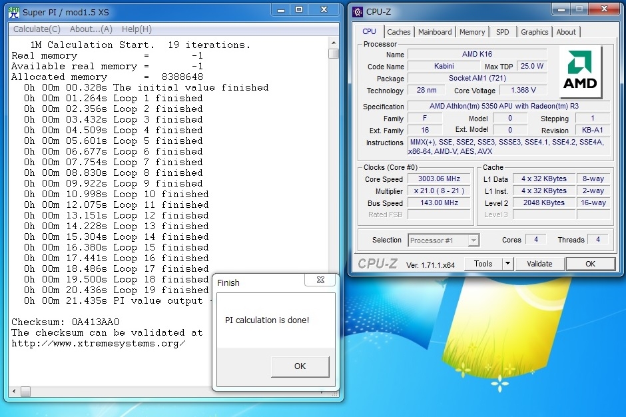Select the SPD tab

[x=503, y=32]
